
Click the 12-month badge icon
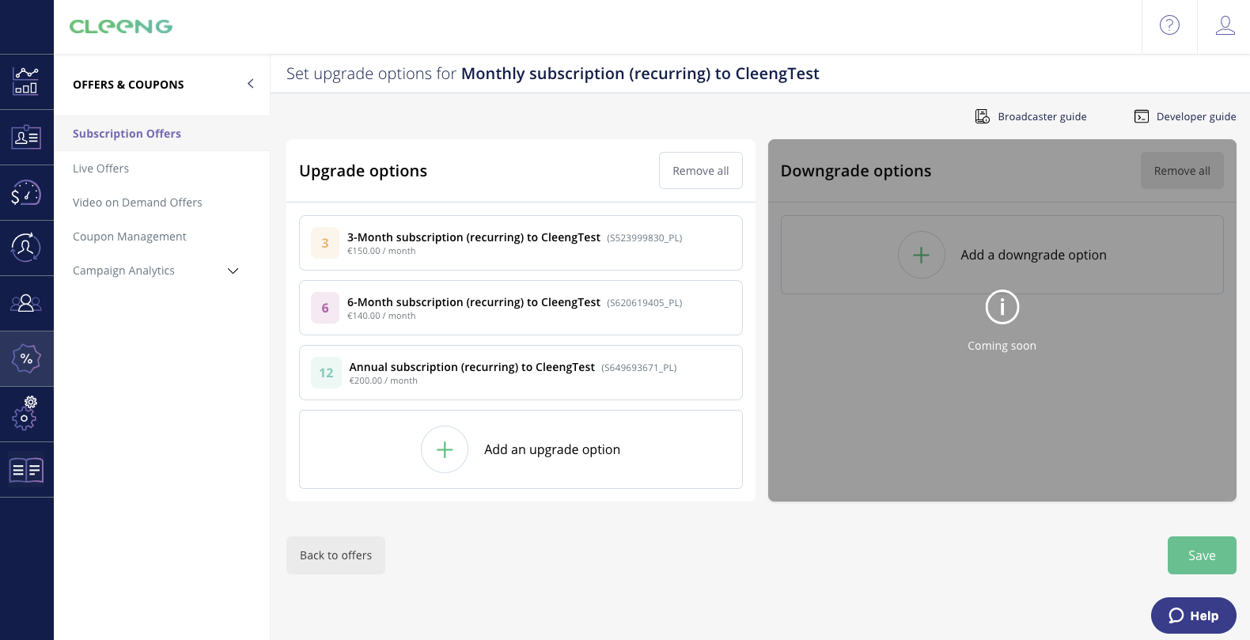tap(326, 373)
